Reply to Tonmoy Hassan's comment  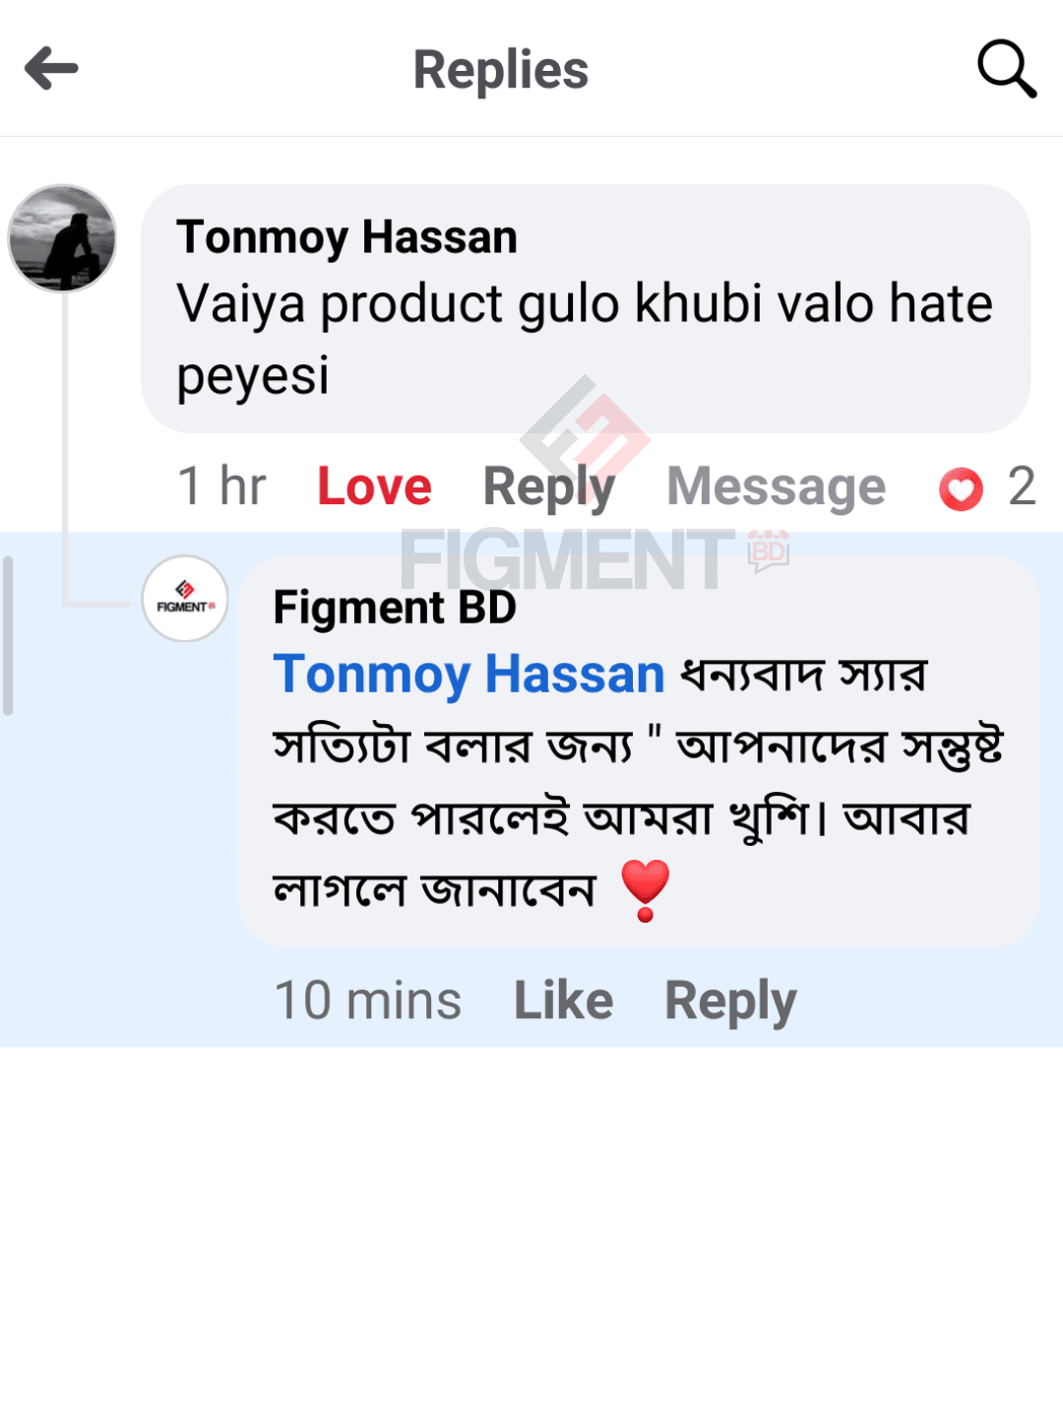click(x=548, y=487)
